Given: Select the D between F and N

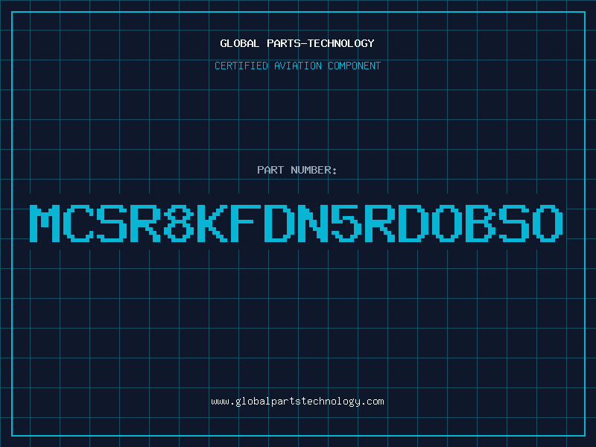Looking at the screenshot, I should (279, 223).
